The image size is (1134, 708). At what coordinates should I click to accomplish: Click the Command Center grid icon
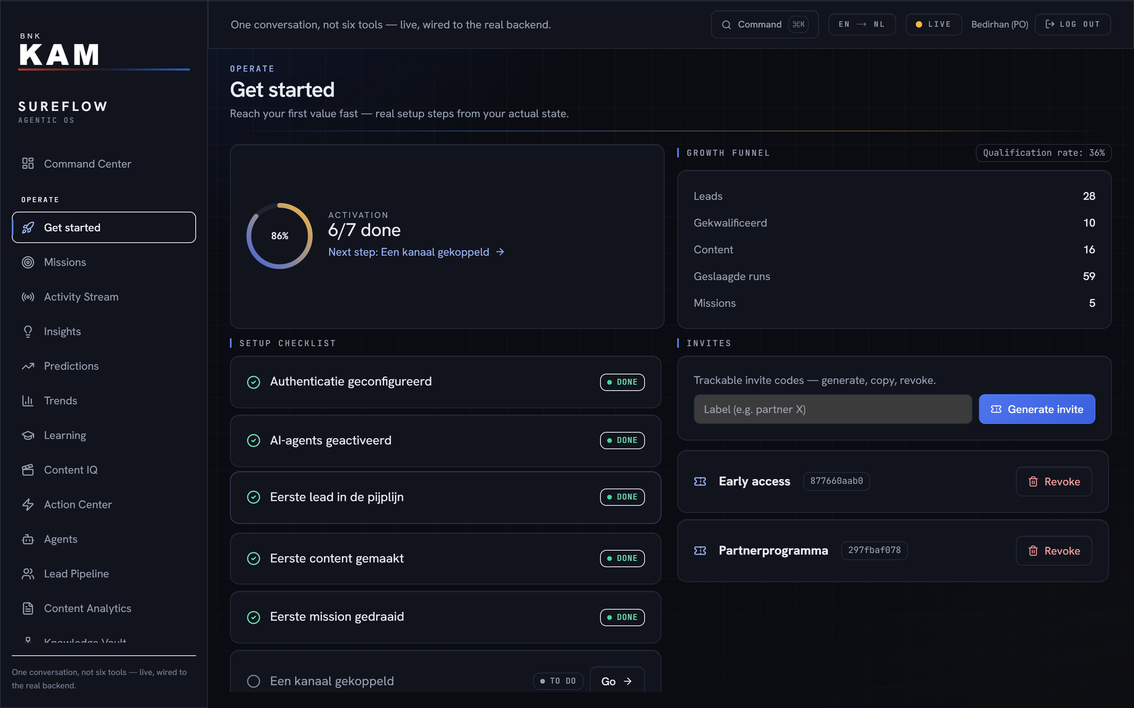click(x=28, y=163)
